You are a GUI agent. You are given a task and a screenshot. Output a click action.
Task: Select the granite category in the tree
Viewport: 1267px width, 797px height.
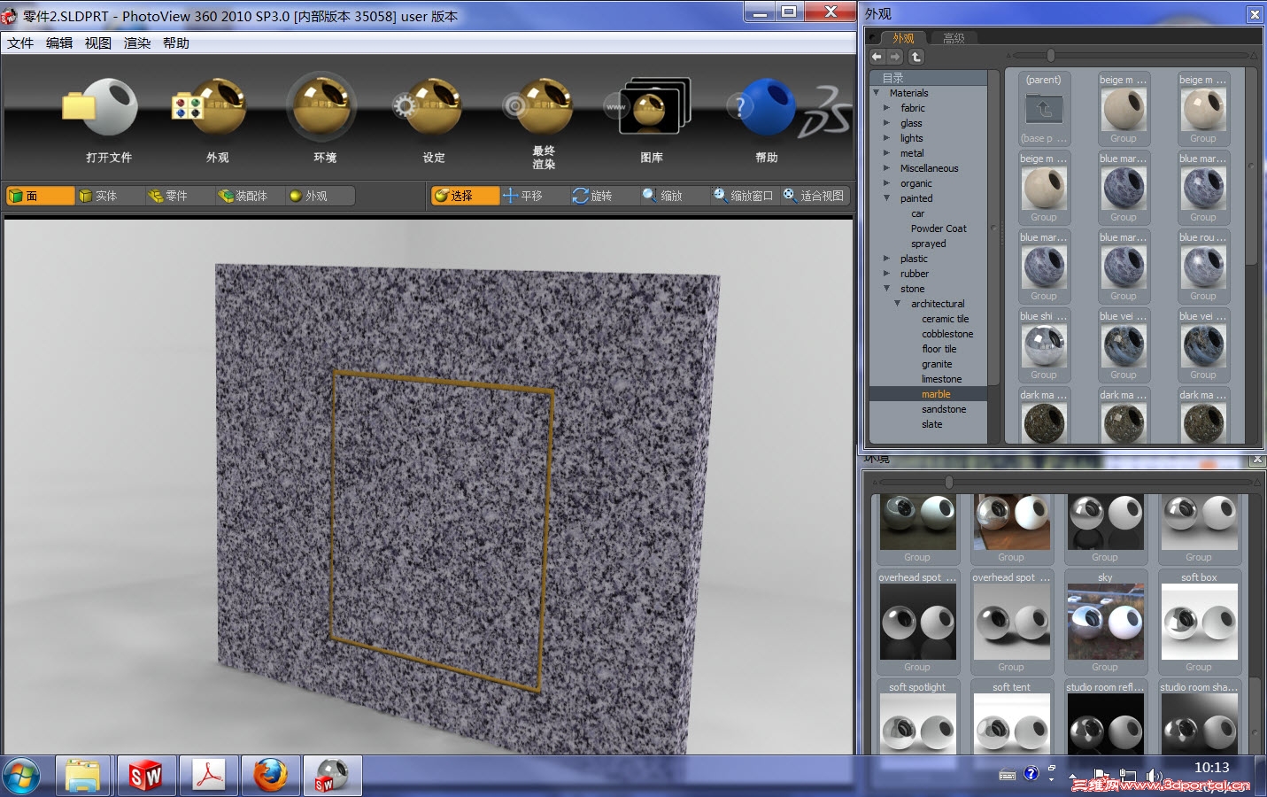(x=937, y=364)
